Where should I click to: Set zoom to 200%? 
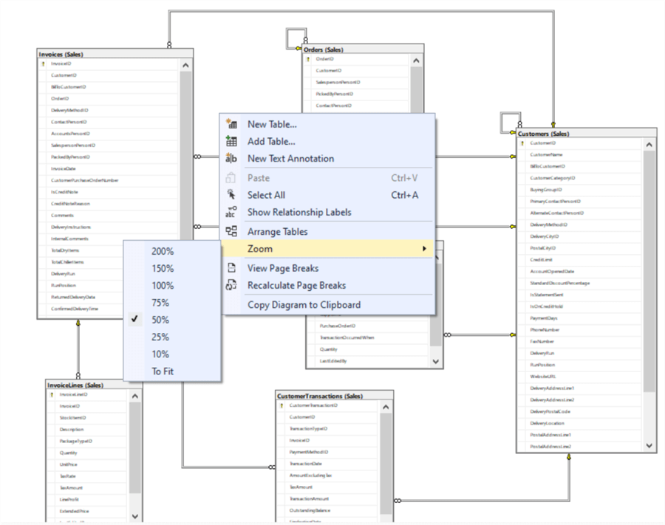tap(163, 251)
